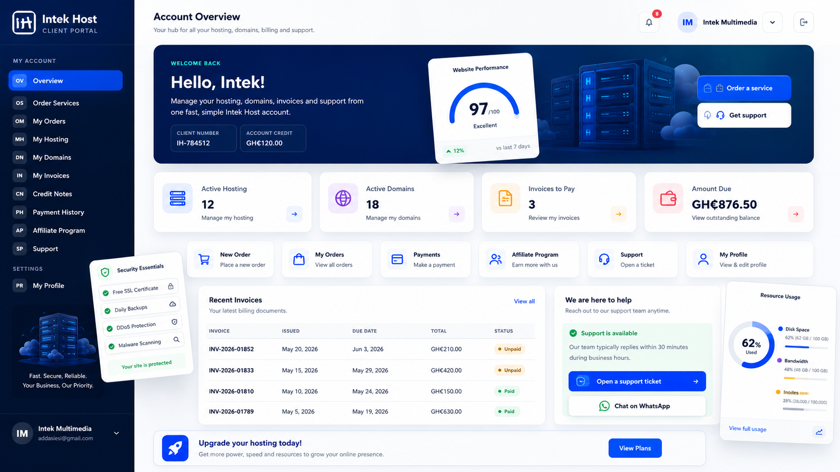Open the notifications bell icon
The image size is (840, 472).
click(649, 22)
